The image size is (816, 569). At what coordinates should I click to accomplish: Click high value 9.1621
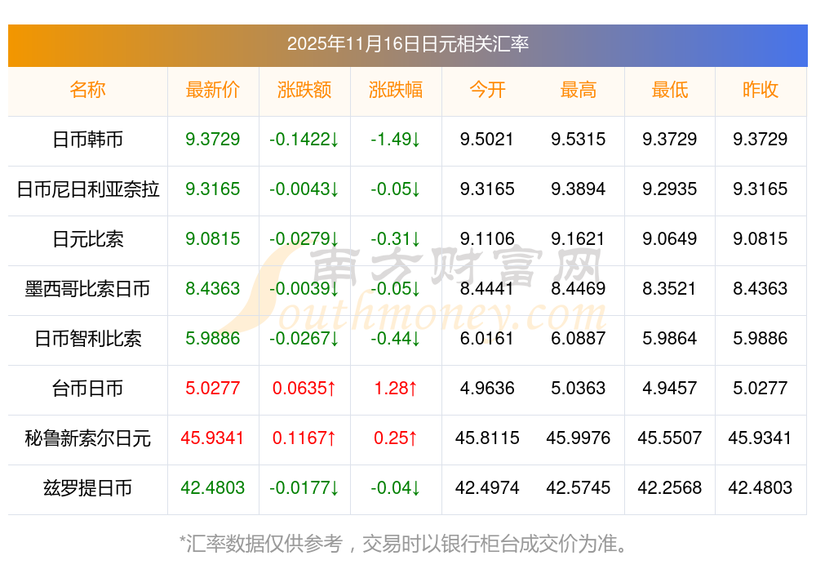pyautogui.click(x=579, y=239)
